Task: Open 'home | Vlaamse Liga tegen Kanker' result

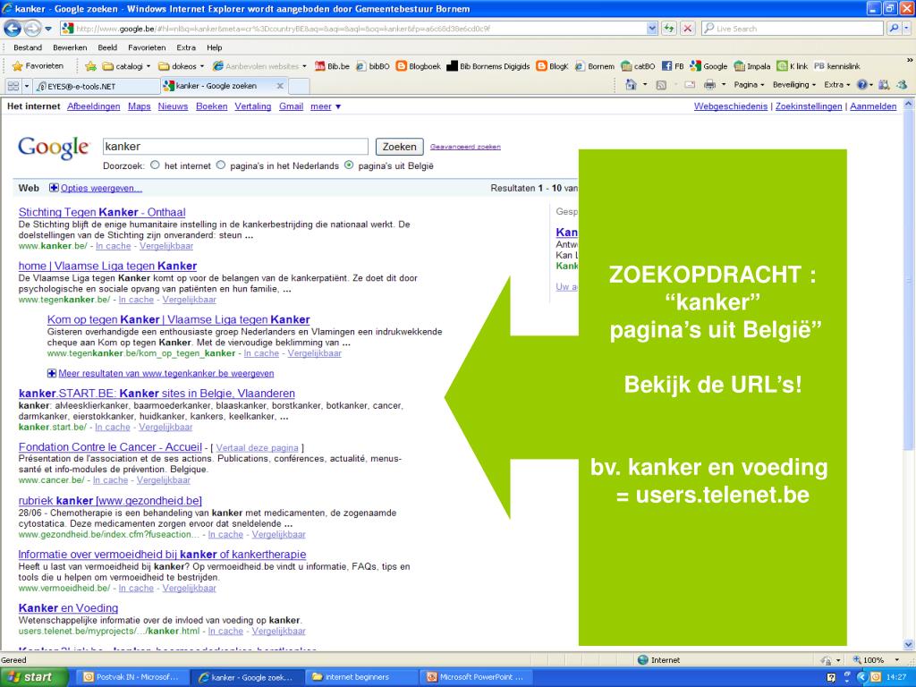Action: point(107,266)
